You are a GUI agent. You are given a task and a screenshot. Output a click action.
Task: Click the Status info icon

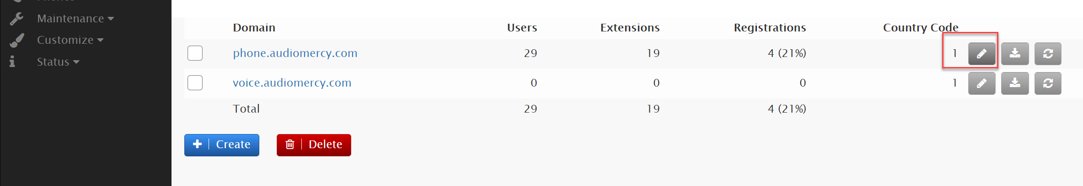(x=12, y=62)
